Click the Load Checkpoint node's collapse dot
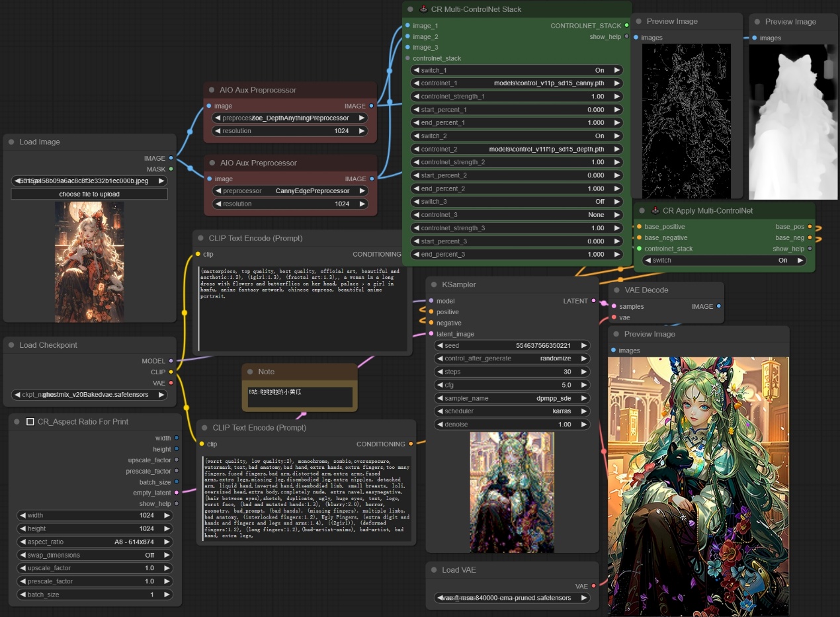This screenshot has height=617, width=840. tap(12, 345)
